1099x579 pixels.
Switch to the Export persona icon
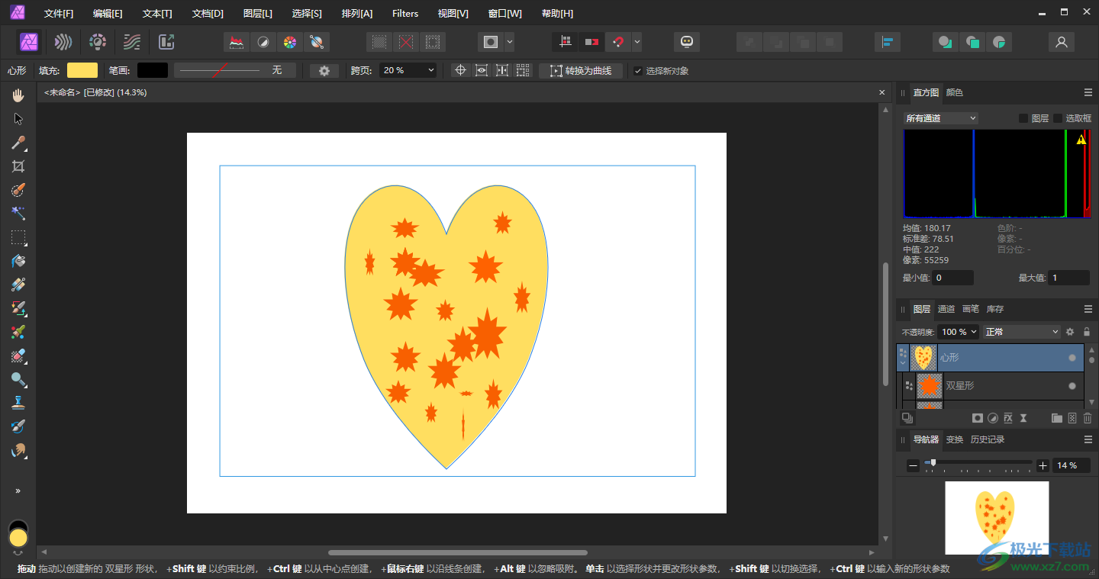pos(166,42)
